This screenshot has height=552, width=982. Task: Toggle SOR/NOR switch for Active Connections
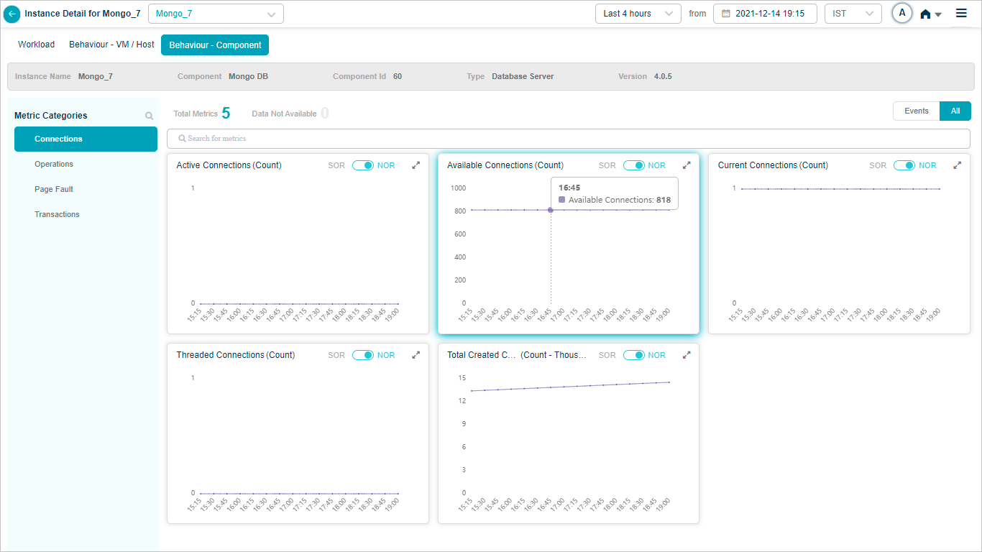tap(362, 165)
